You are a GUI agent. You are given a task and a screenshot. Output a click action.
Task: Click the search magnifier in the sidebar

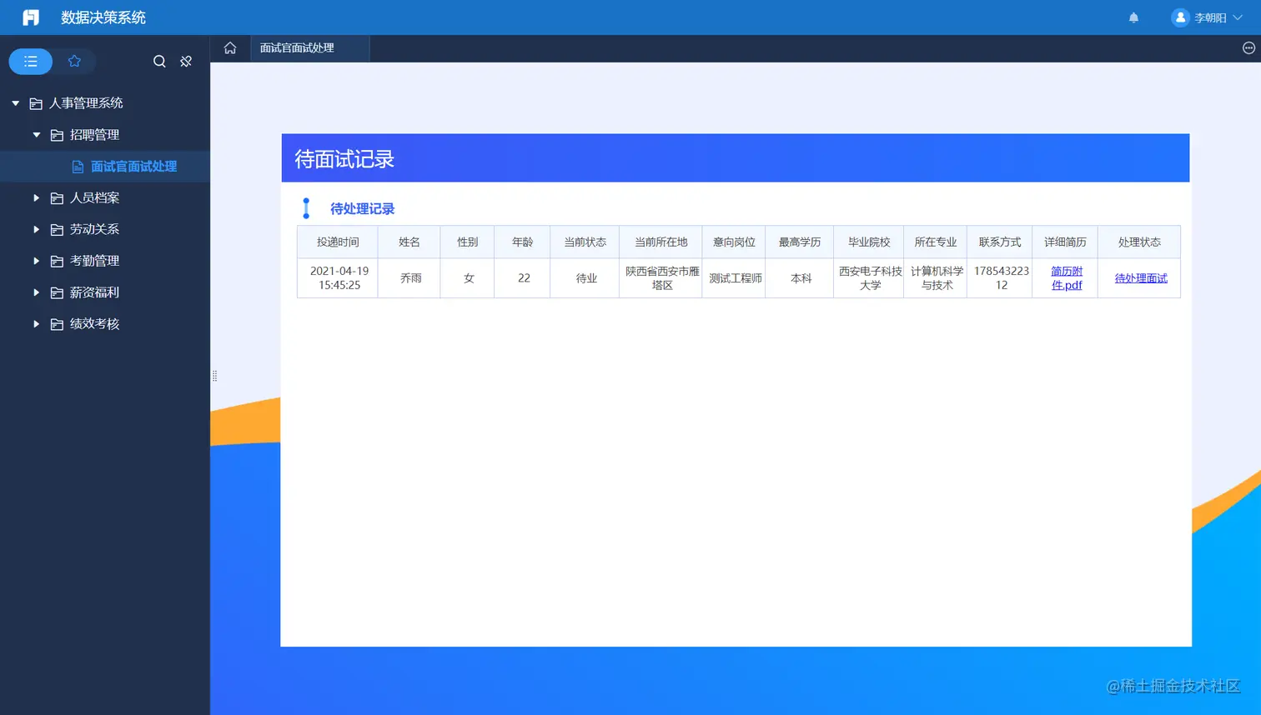tap(158, 61)
